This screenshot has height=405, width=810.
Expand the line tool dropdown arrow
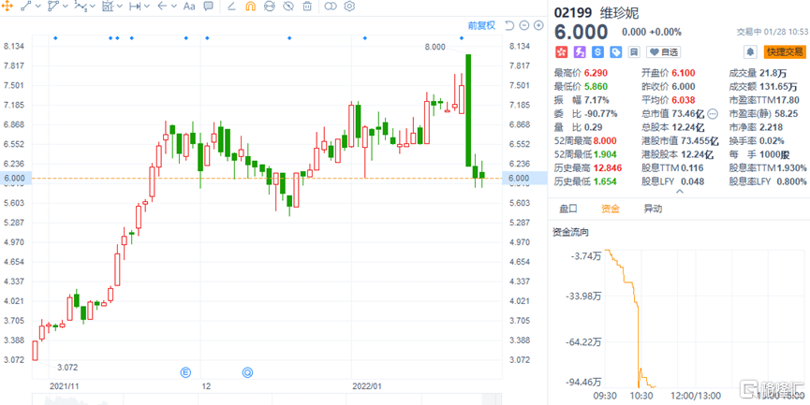pyautogui.click(x=37, y=7)
